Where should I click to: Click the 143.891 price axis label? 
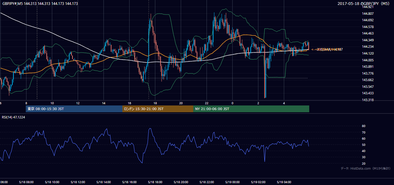368,67
